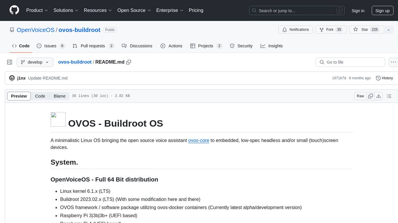The width and height of the screenshot is (398, 223).
Task: Star the repository
Action: [x=366, y=30]
